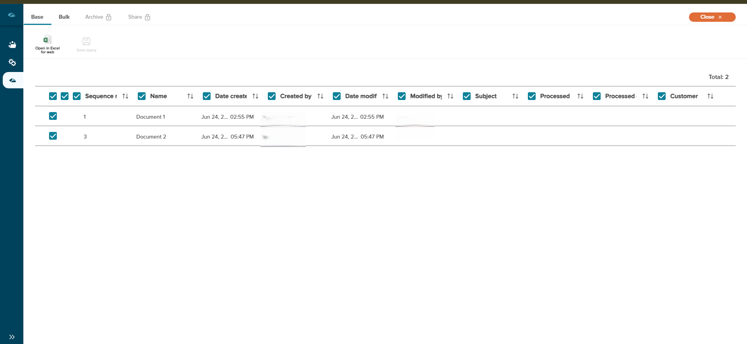The width and height of the screenshot is (747, 344).
Task: Click the Customer column header
Action: 684,96
